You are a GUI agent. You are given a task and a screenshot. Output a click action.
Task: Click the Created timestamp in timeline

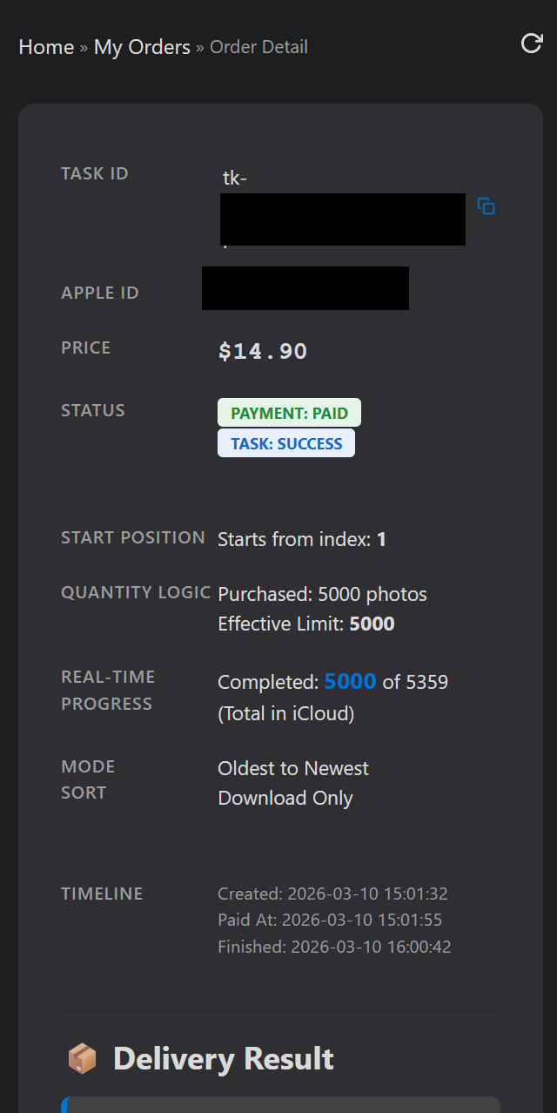pyautogui.click(x=332, y=894)
